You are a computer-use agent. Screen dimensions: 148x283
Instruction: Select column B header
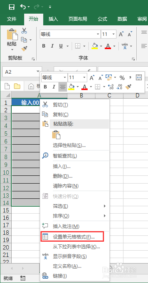point(81,95)
